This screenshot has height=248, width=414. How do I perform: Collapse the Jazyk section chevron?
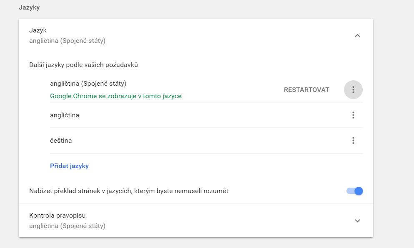click(357, 36)
